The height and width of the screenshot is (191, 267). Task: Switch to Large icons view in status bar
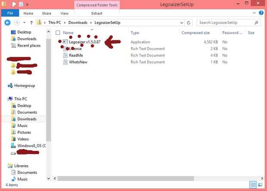[x=260, y=185]
